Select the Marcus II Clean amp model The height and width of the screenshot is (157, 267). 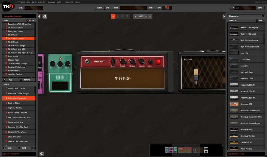pos(246,72)
